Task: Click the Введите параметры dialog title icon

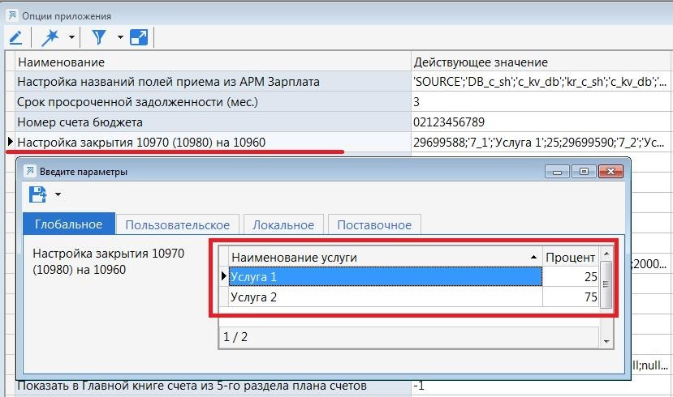Action: [30, 171]
